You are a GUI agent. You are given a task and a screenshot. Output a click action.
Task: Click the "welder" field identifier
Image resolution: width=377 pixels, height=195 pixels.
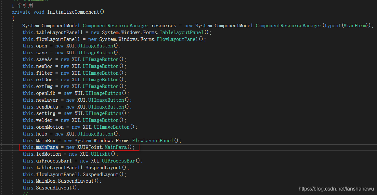[45, 120]
